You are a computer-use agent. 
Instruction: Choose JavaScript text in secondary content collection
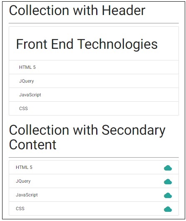click(27, 195)
